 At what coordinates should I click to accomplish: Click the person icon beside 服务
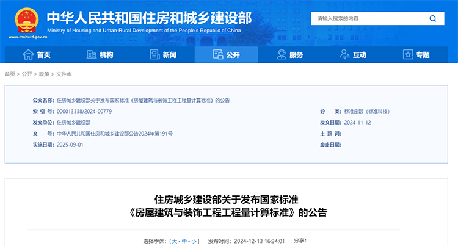click(x=282, y=54)
